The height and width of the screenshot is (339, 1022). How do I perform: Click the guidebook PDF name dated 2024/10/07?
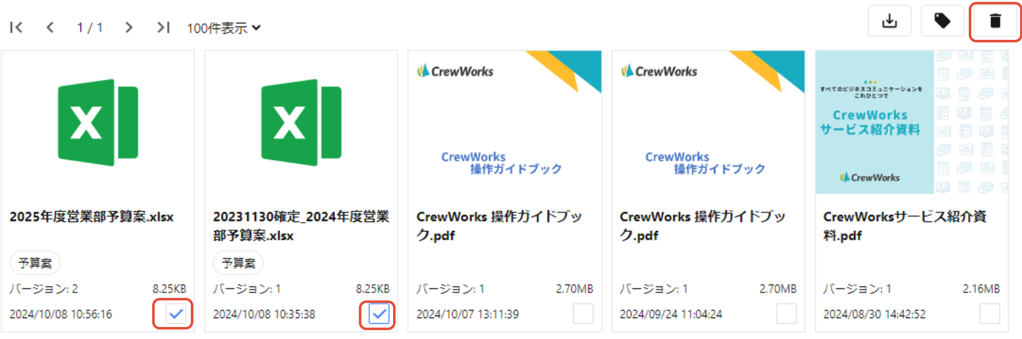click(499, 226)
